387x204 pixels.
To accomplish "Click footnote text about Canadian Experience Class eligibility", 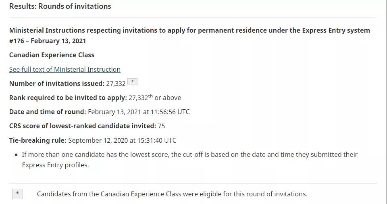I will pos(172,194).
